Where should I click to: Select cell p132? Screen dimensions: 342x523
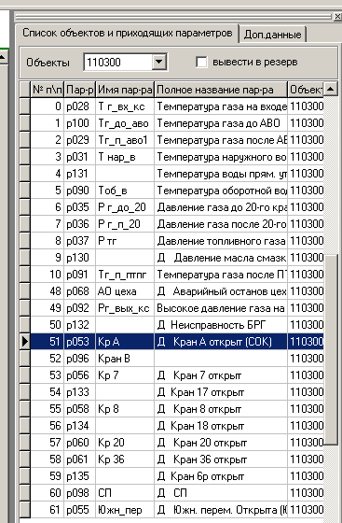pos(80,325)
